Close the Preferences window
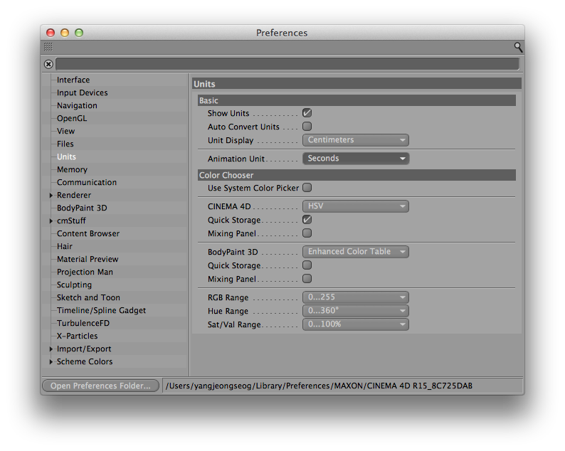 click(x=51, y=33)
